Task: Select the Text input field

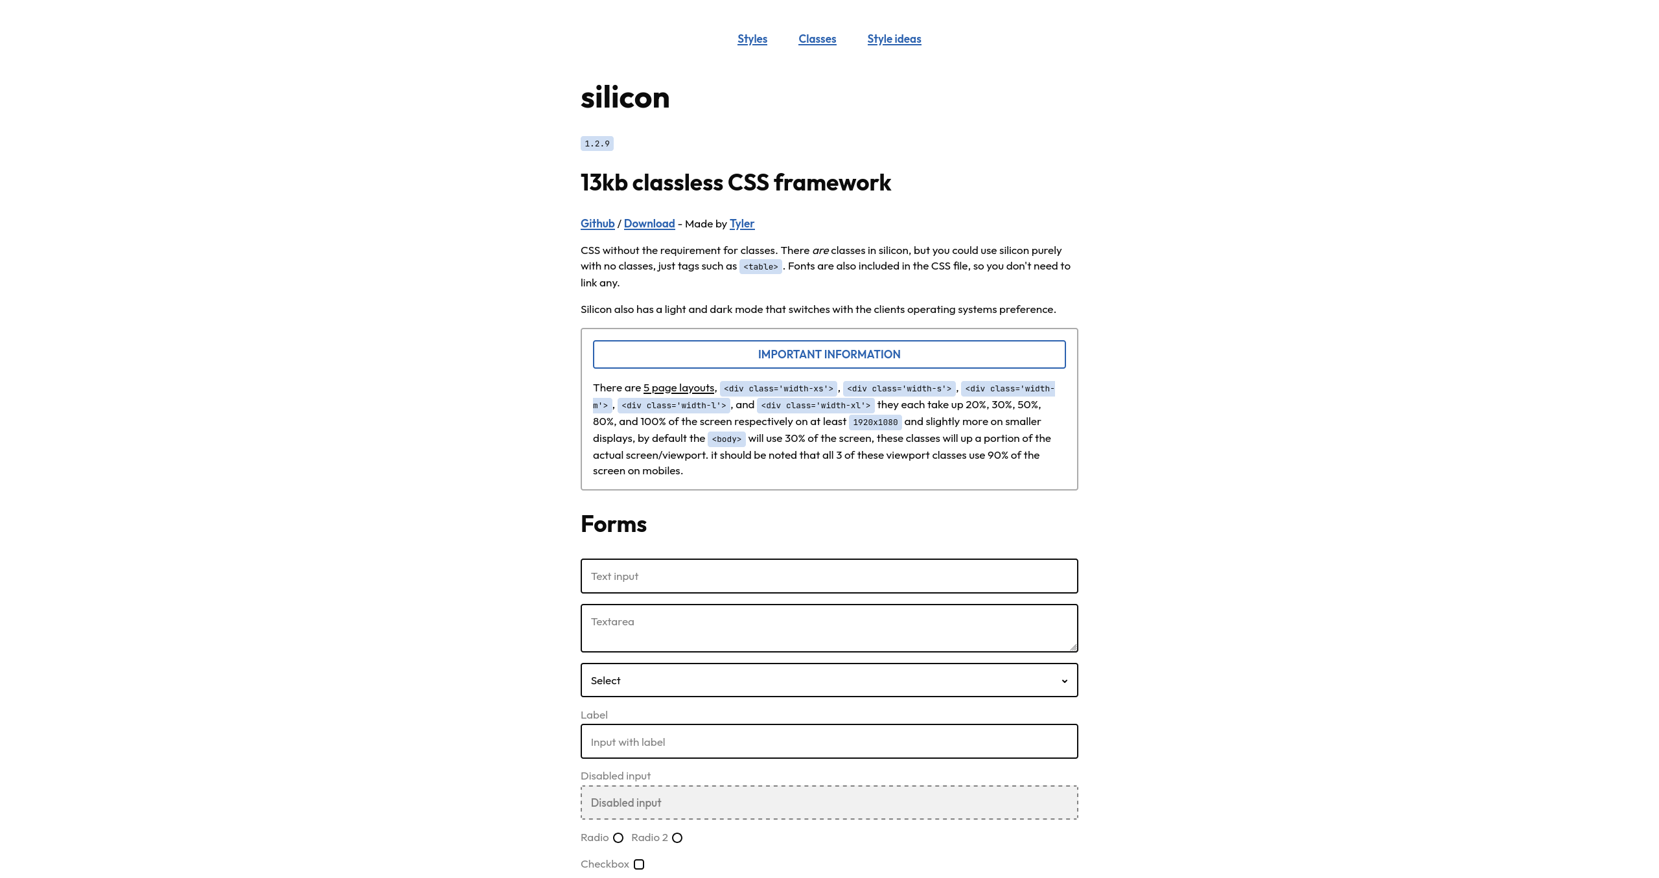Action: click(x=829, y=575)
